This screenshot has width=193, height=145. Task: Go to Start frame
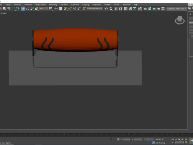point(172,139)
